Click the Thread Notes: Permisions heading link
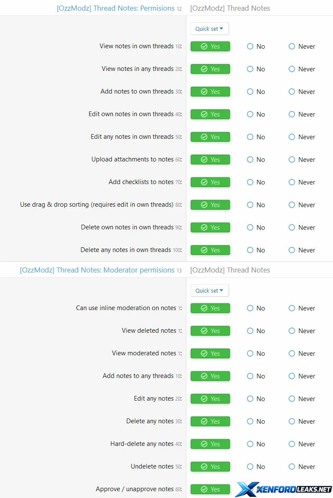Image resolution: width=333 pixels, height=498 pixels. pyautogui.click(x=115, y=8)
